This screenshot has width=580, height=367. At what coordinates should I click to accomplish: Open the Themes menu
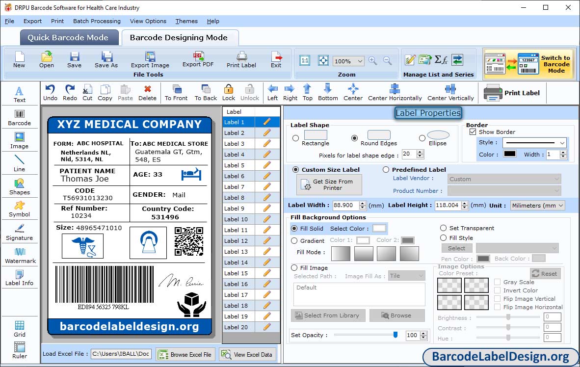186,21
